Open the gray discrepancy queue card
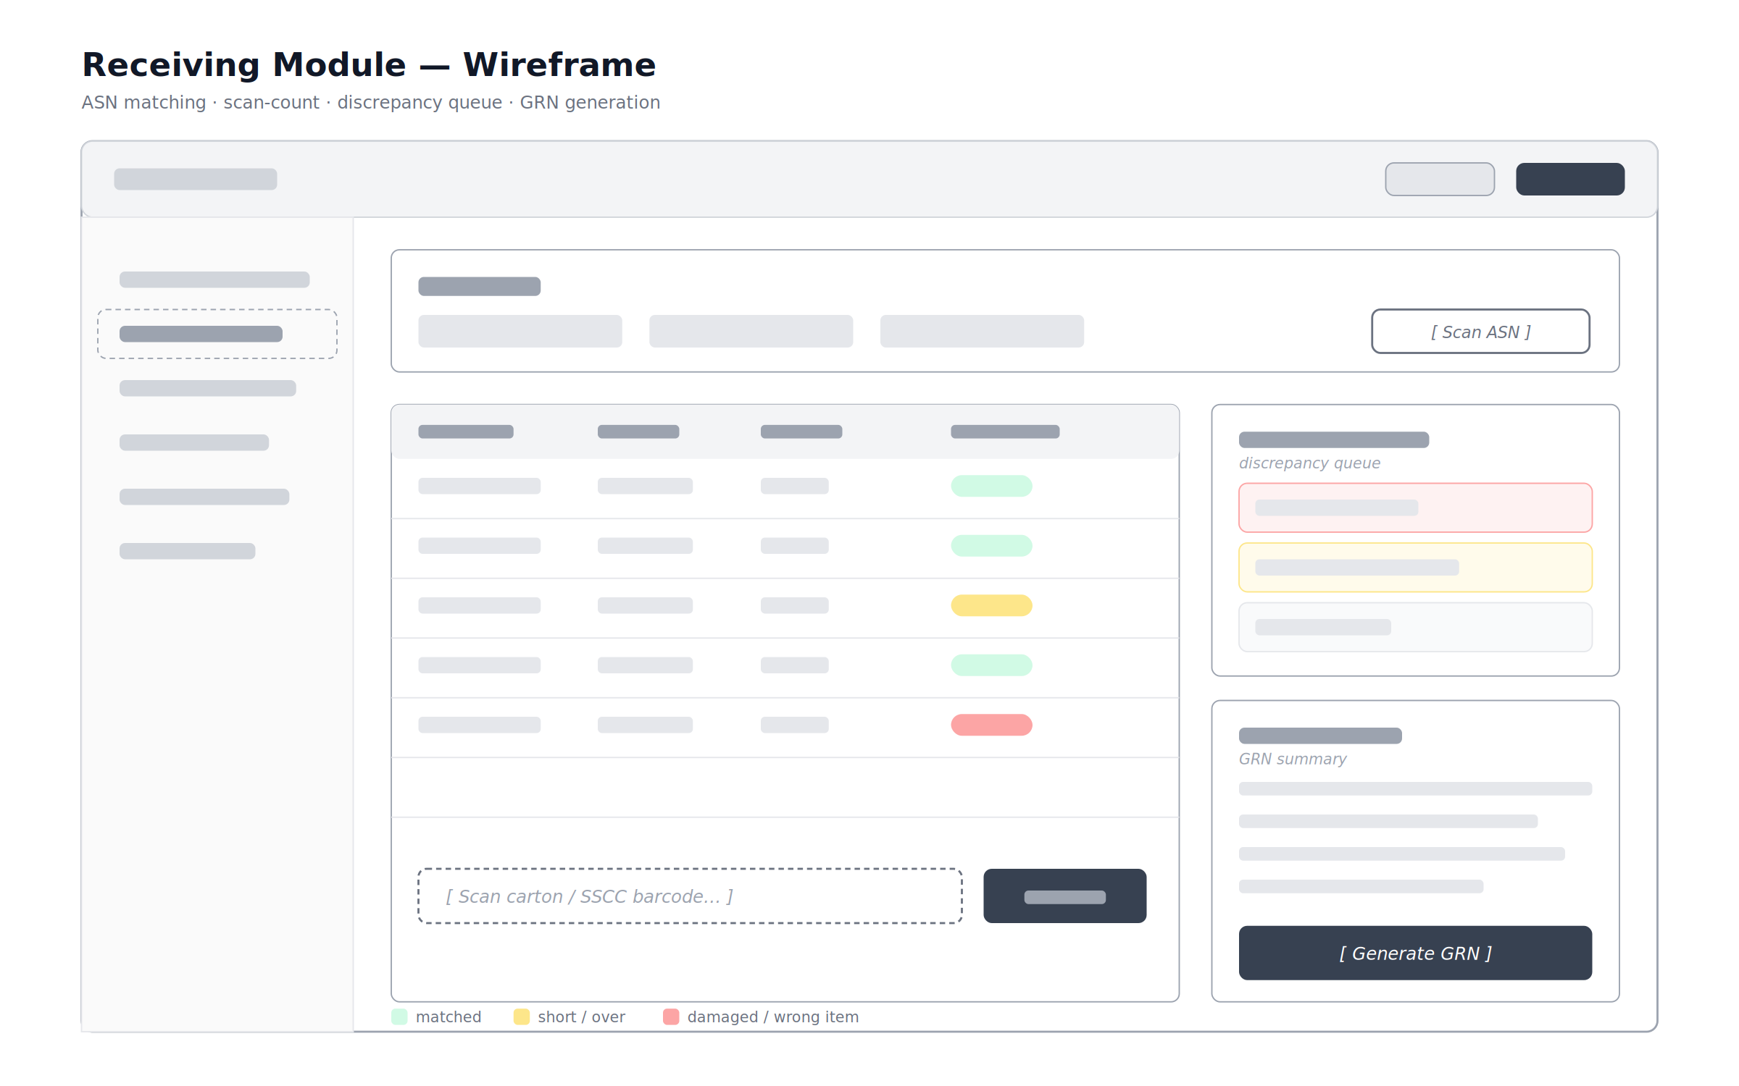The height and width of the screenshot is (1086, 1739). click(1415, 627)
